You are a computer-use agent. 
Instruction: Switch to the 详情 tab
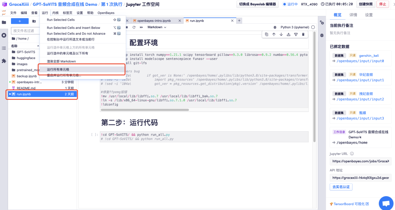pos(353,15)
